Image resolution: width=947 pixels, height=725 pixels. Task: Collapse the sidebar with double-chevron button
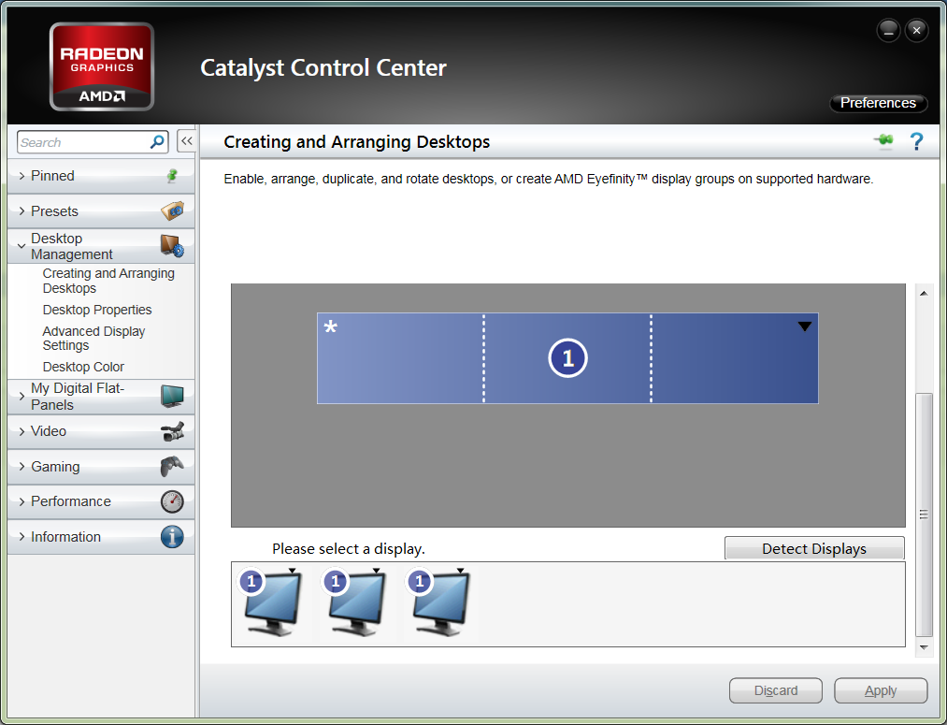pos(187,141)
